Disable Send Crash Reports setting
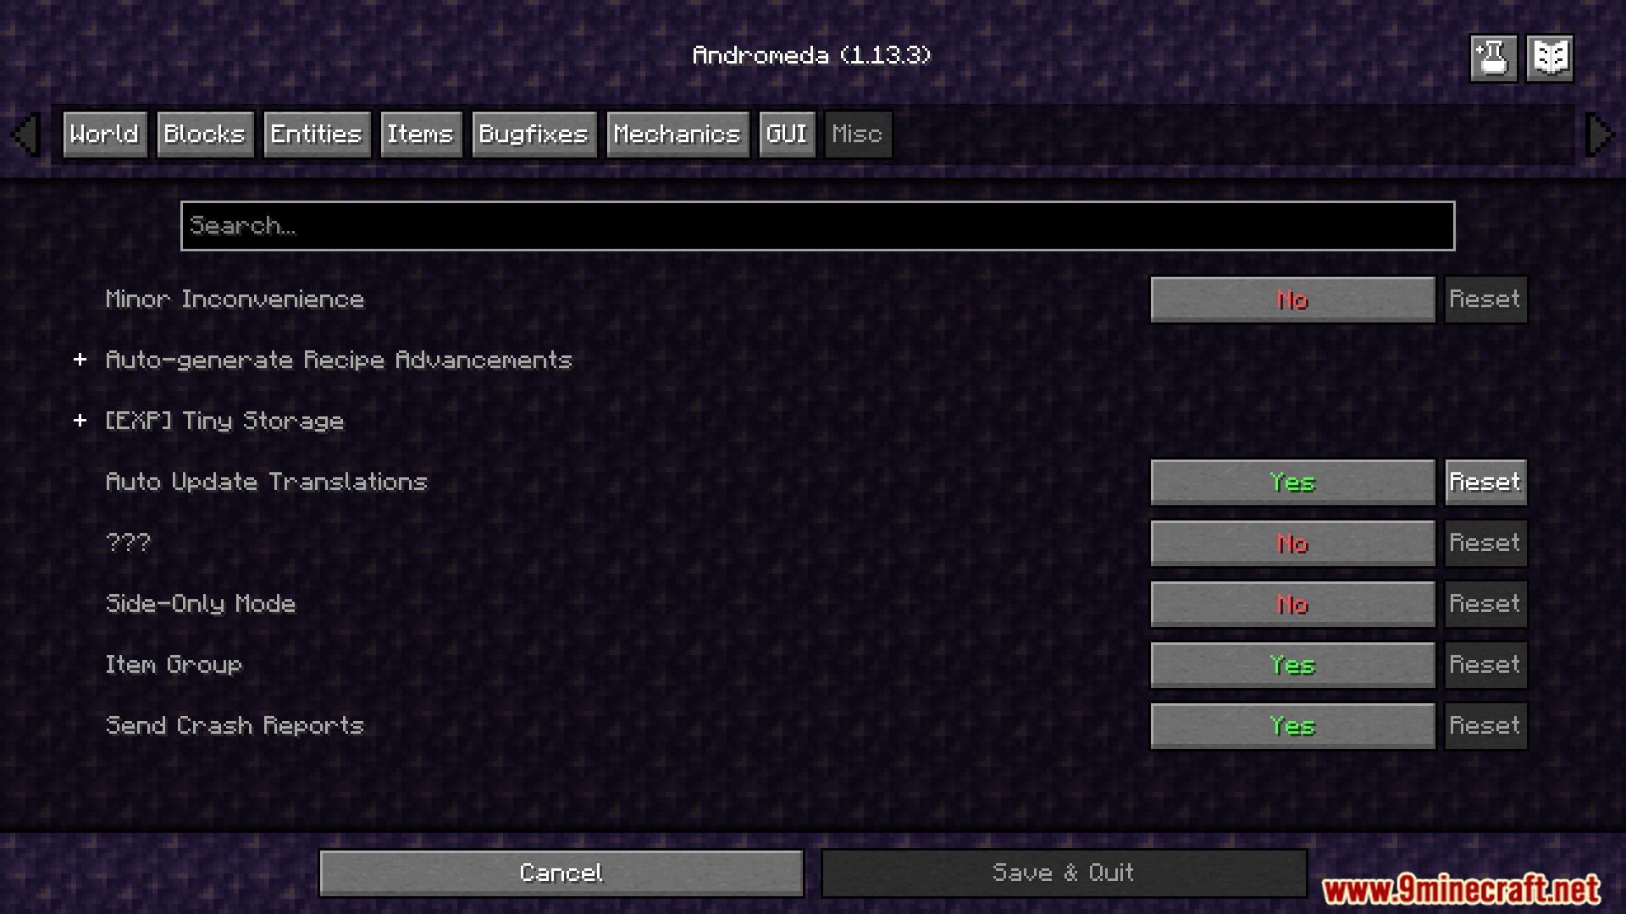 tap(1292, 726)
